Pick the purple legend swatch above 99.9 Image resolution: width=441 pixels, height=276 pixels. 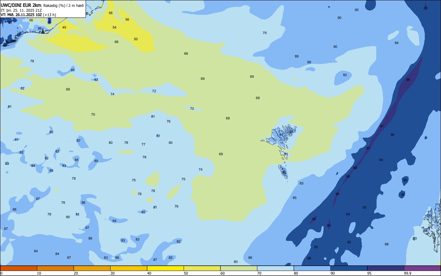pos(422,268)
